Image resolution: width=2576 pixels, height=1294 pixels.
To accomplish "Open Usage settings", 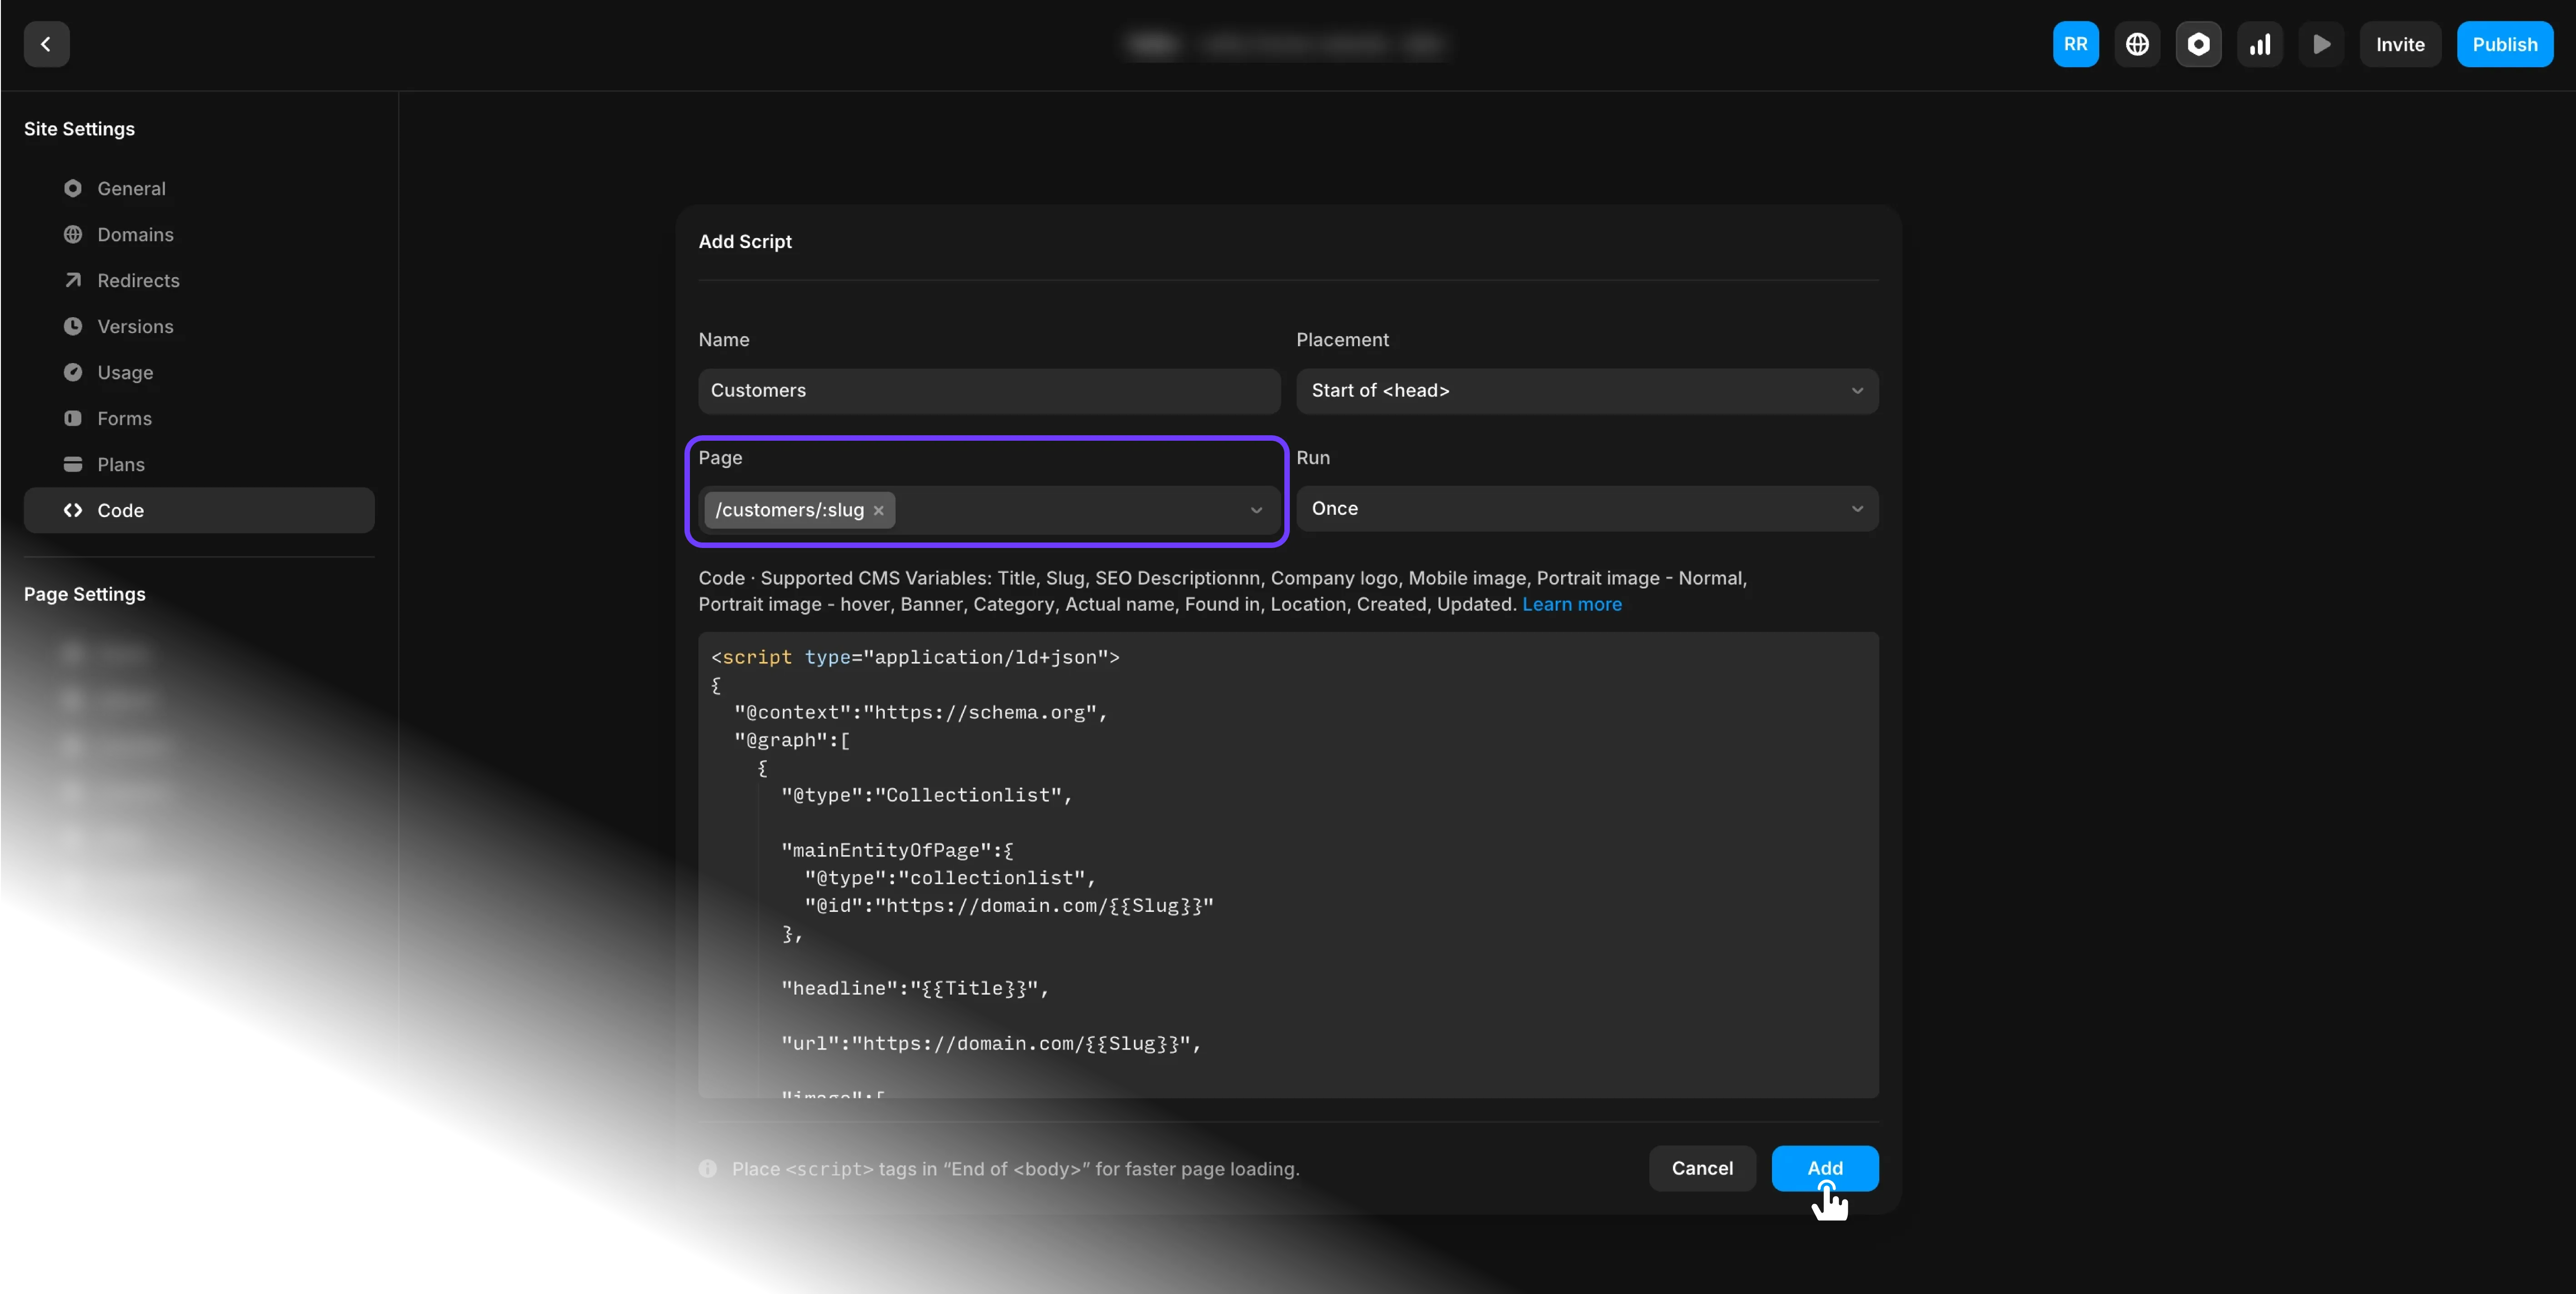I will (x=199, y=372).
